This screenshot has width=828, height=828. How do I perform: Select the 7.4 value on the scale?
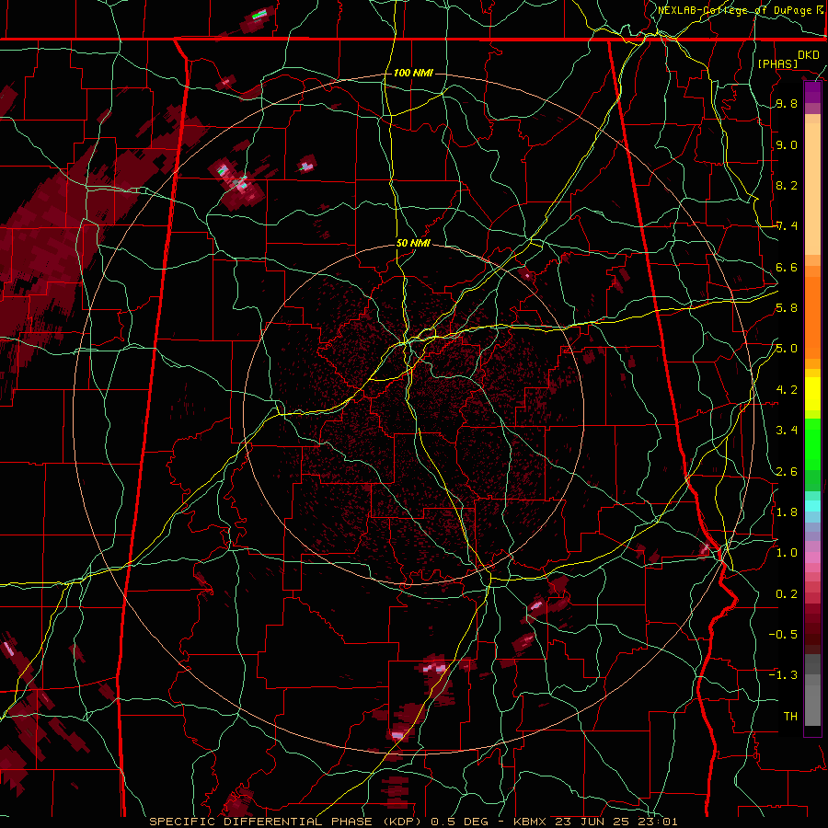coord(787,226)
